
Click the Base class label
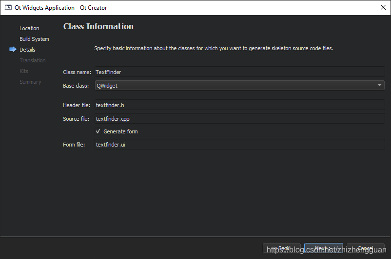pos(76,86)
